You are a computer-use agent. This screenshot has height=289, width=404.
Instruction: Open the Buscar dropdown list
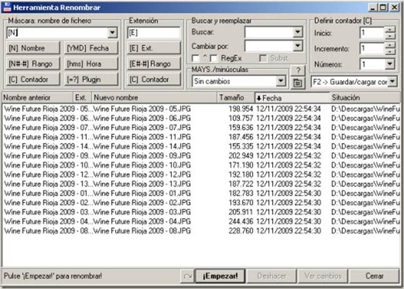click(x=298, y=32)
